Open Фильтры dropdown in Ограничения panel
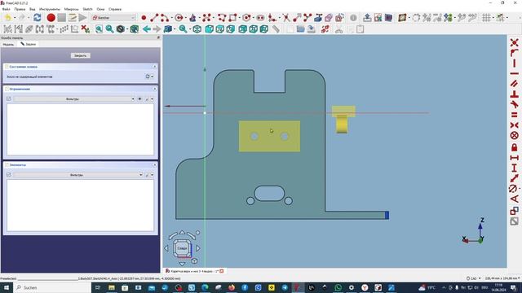The width and height of the screenshot is (522, 293). [x=74, y=99]
